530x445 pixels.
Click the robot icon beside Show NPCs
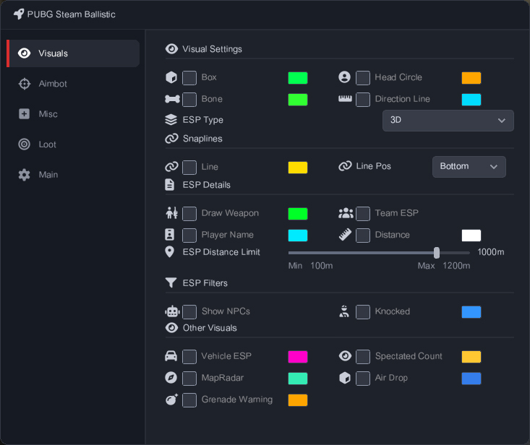pos(172,311)
